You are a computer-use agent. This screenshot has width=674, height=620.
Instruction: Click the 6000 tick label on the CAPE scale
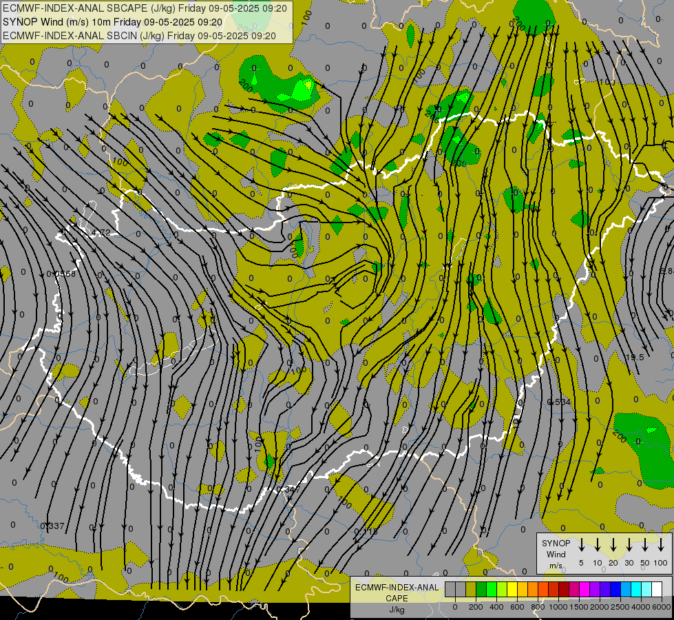pos(662,607)
